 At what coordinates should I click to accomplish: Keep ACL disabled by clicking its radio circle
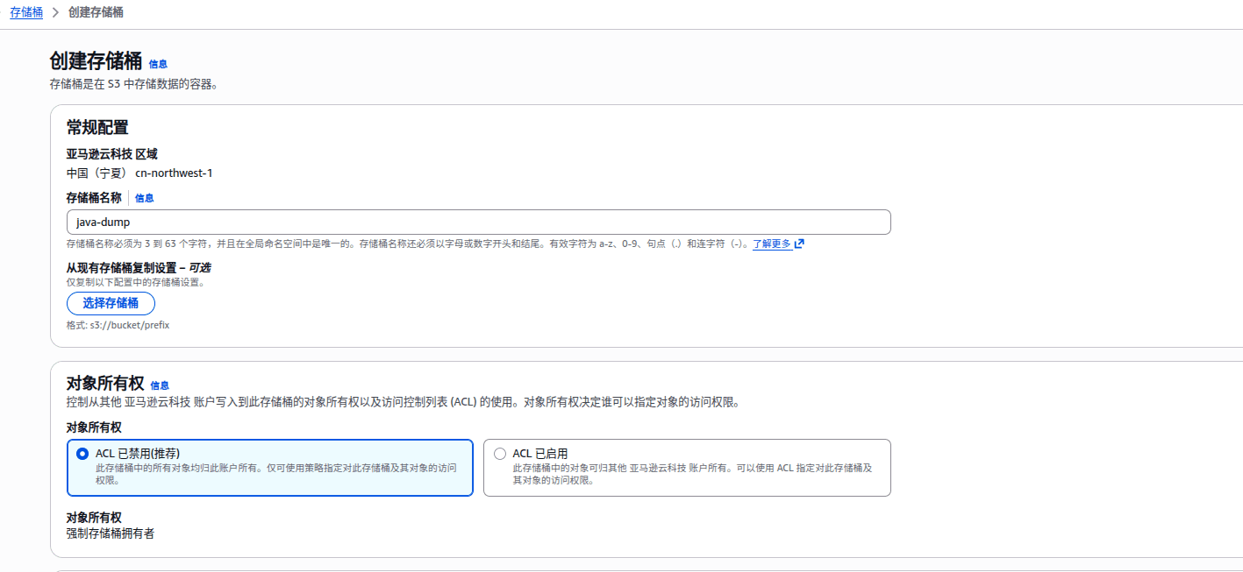coord(81,453)
